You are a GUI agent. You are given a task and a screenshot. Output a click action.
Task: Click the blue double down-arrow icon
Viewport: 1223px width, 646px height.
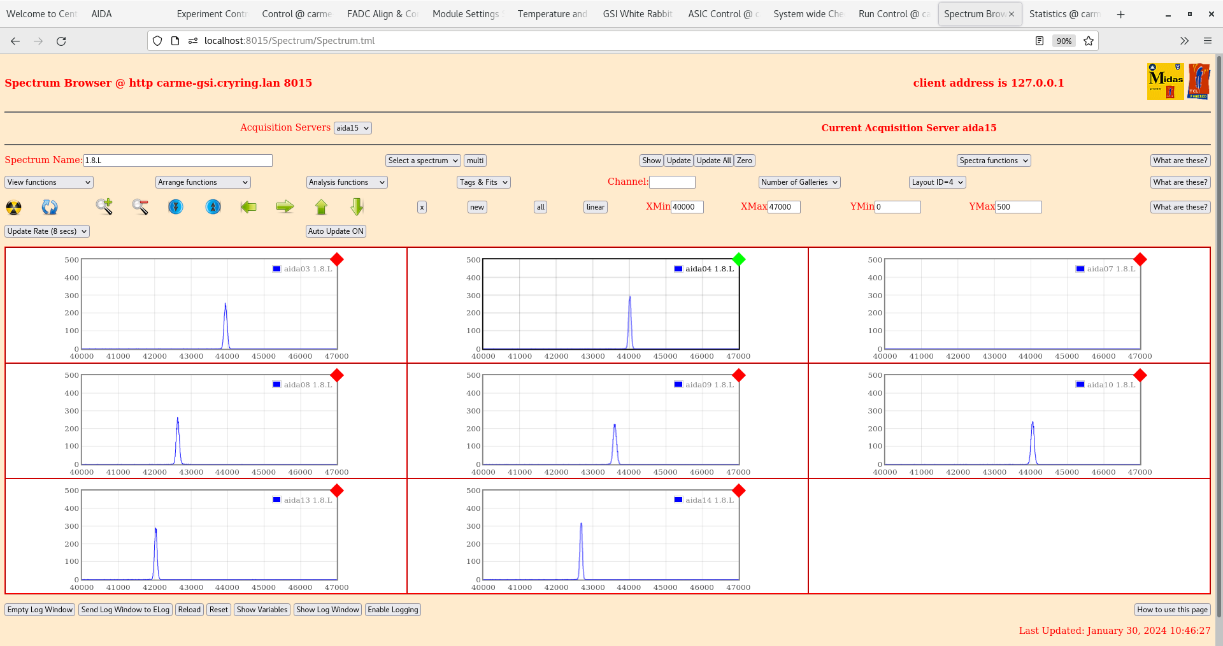[x=176, y=207]
